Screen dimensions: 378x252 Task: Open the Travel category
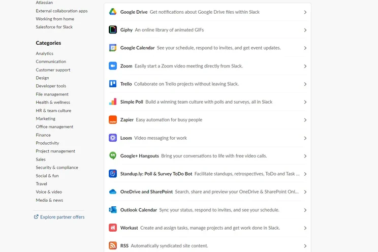(42, 184)
